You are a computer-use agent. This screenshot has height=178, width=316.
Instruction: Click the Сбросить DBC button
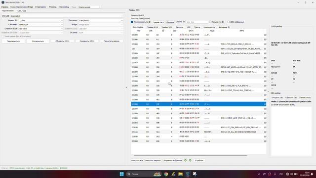(291, 98)
